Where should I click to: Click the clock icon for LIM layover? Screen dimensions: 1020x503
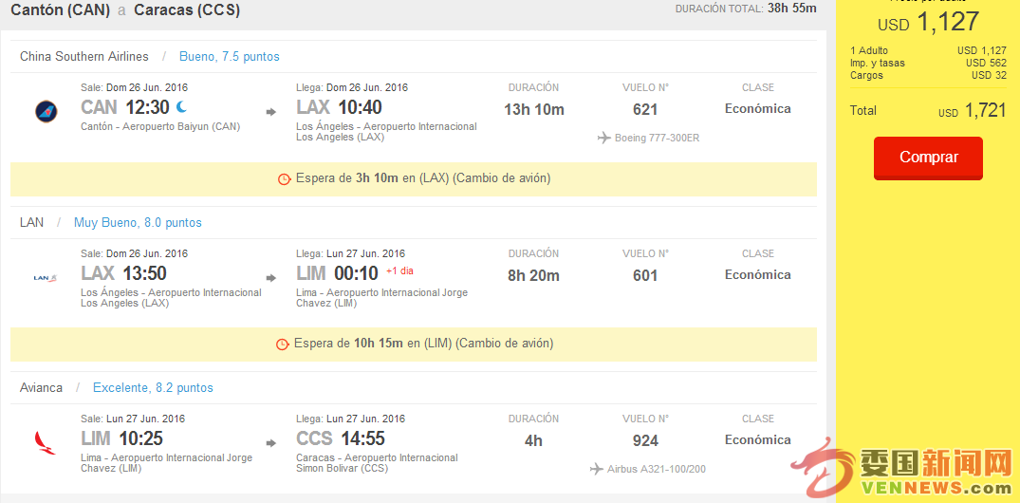click(283, 345)
